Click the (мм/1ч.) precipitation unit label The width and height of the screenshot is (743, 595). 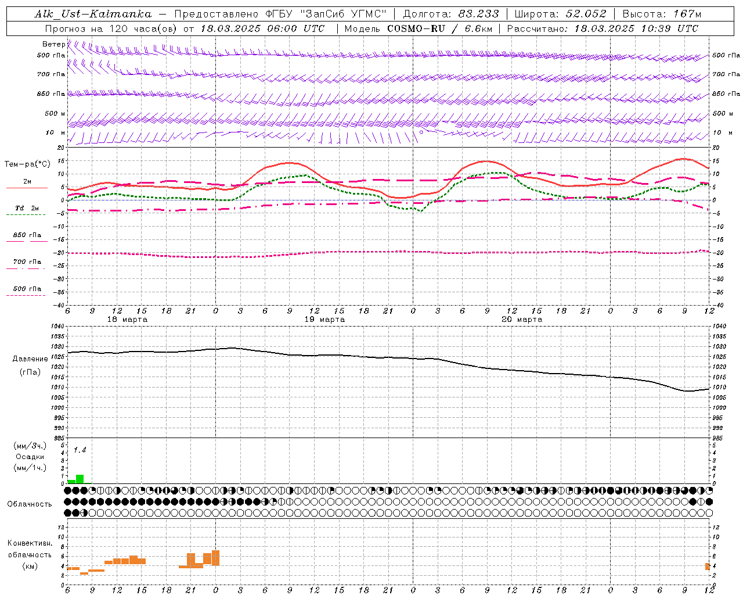(x=30, y=468)
